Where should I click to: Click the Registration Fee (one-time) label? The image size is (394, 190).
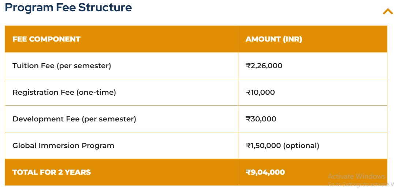click(x=64, y=93)
